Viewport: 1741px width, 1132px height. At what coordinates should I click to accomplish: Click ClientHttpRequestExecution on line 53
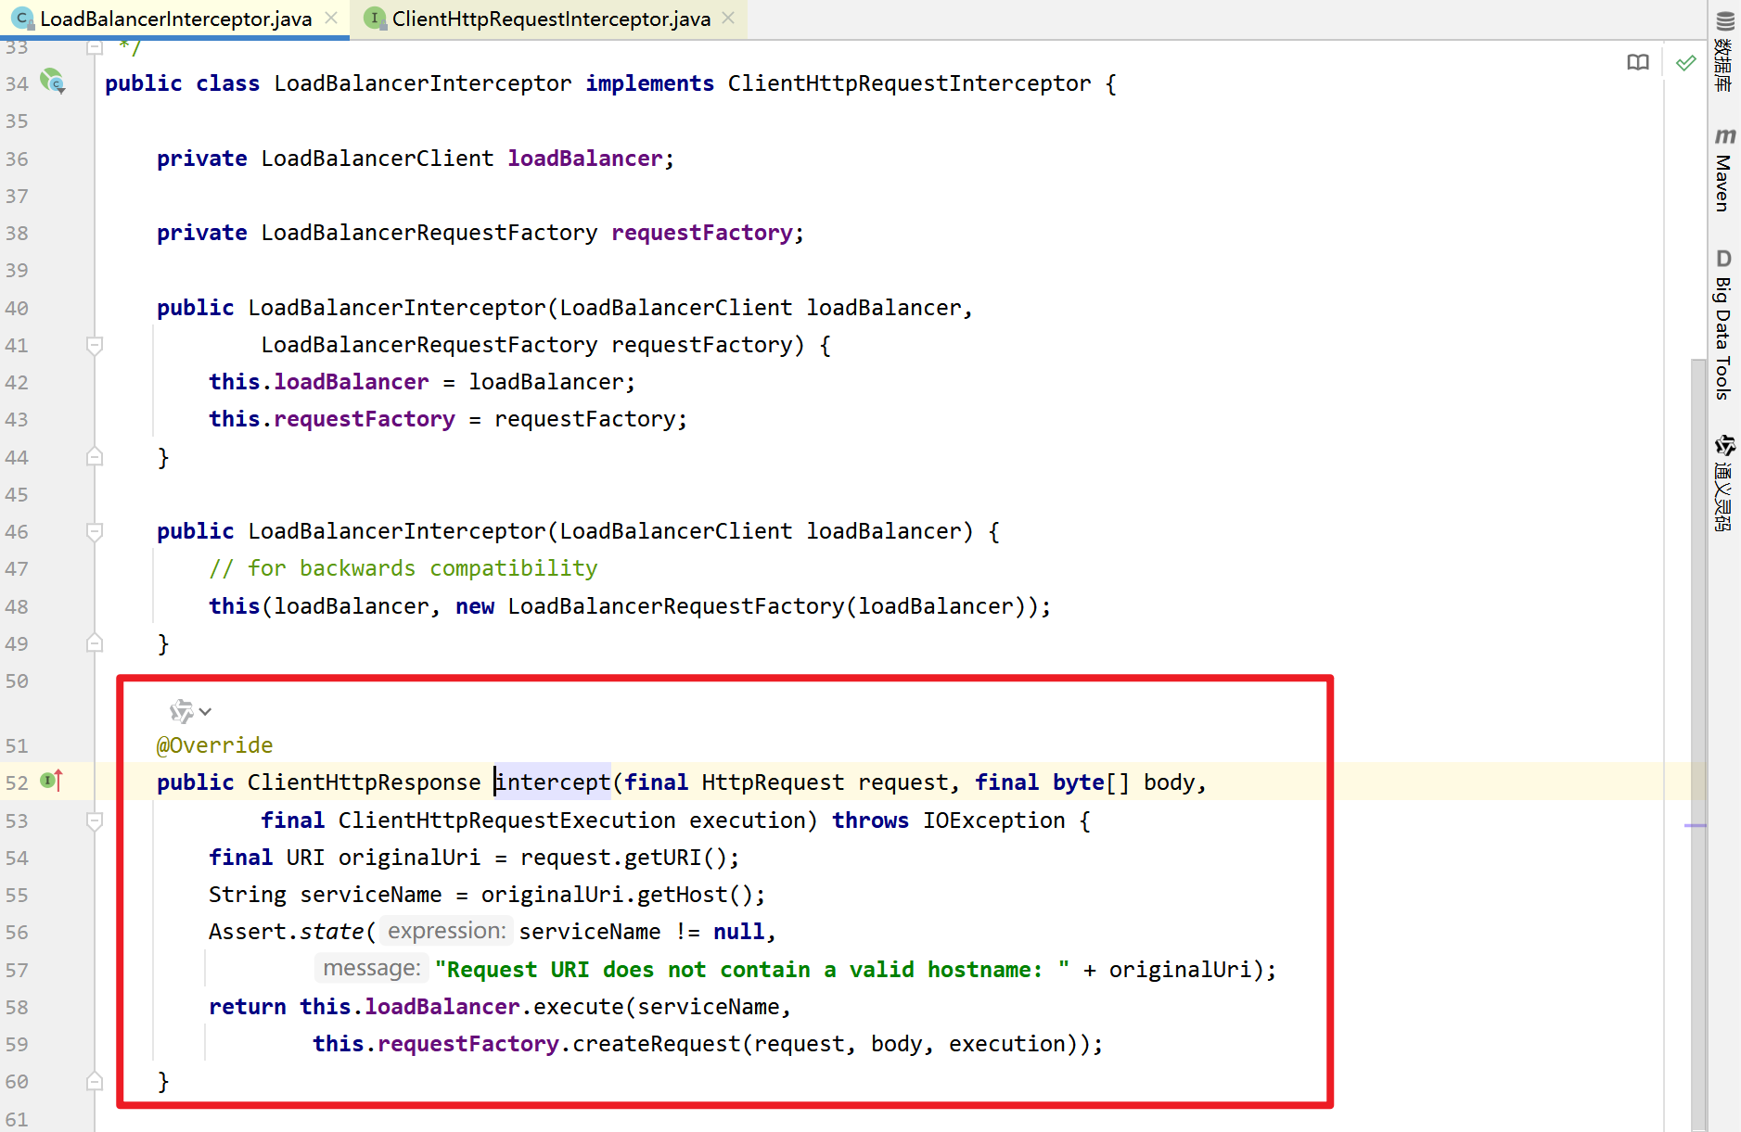pyautogui.click(x=506, y=820)
